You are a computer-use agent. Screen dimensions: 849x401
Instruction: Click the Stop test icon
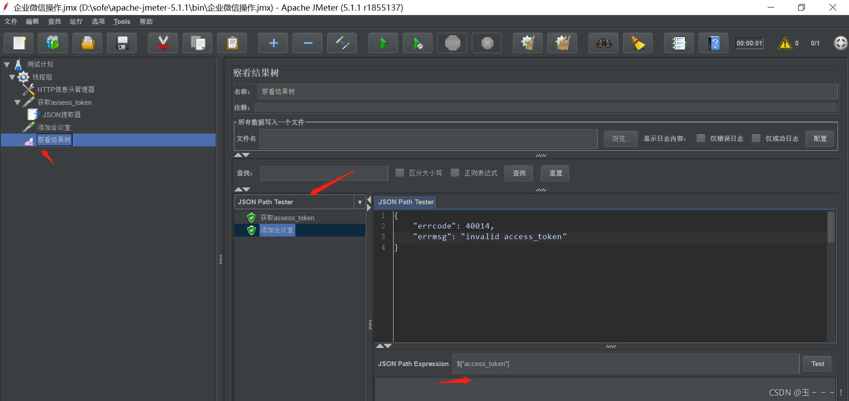point(452,43)
